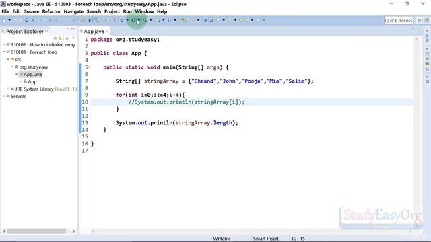The width and height of the screenshot is (431, 242).
Task: Select S10L02 - How to initialize array
Action: pos(43,44)
